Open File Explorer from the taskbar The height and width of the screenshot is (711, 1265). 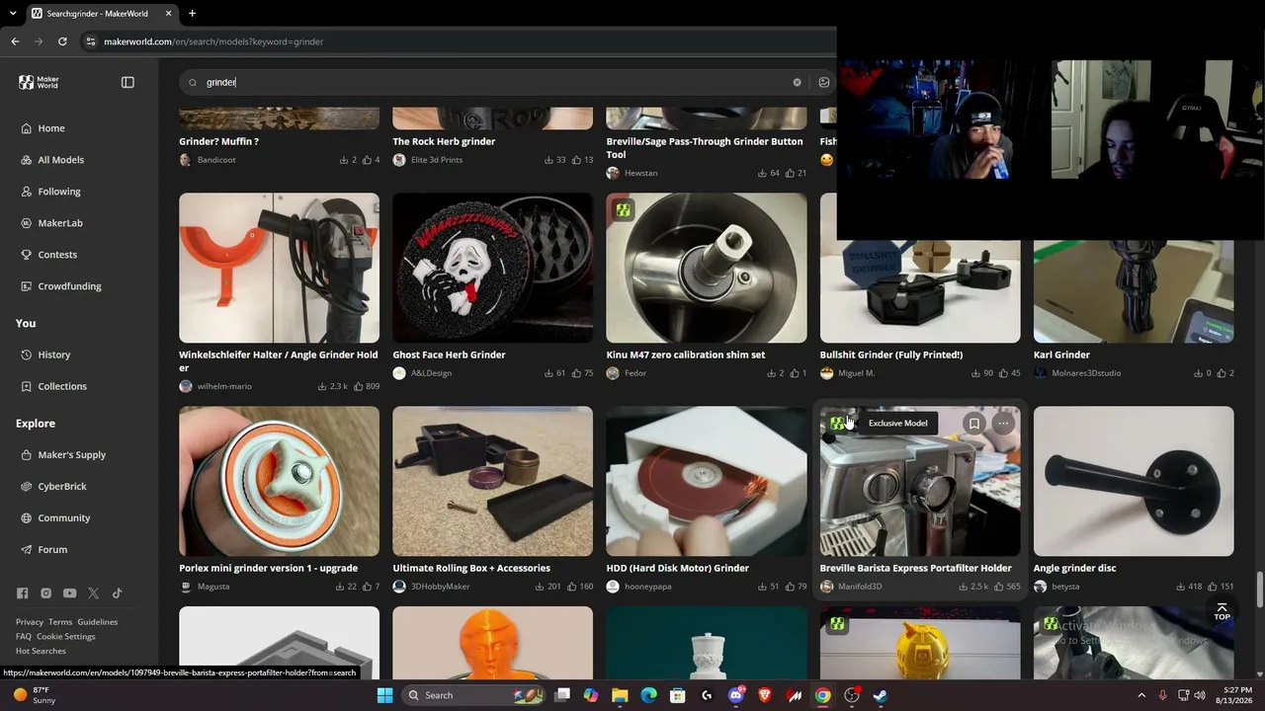[620, 695]
